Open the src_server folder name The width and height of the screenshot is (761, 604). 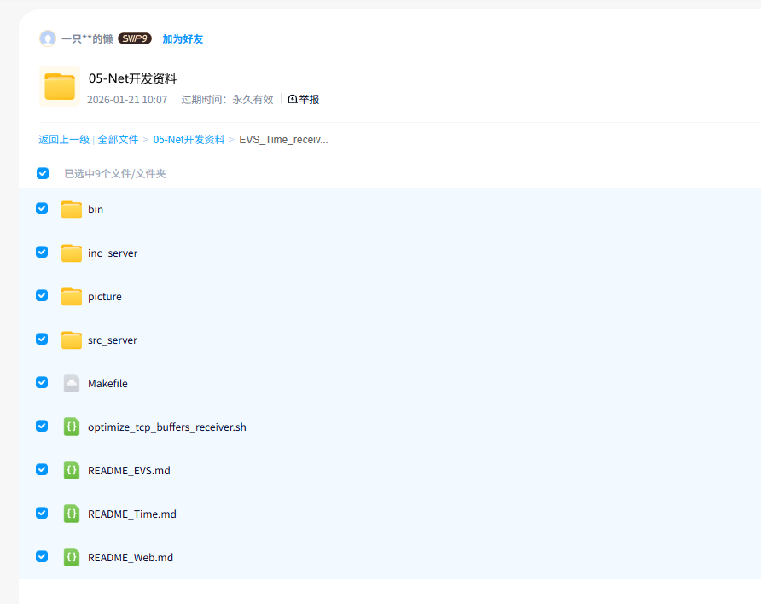point(112,340)
